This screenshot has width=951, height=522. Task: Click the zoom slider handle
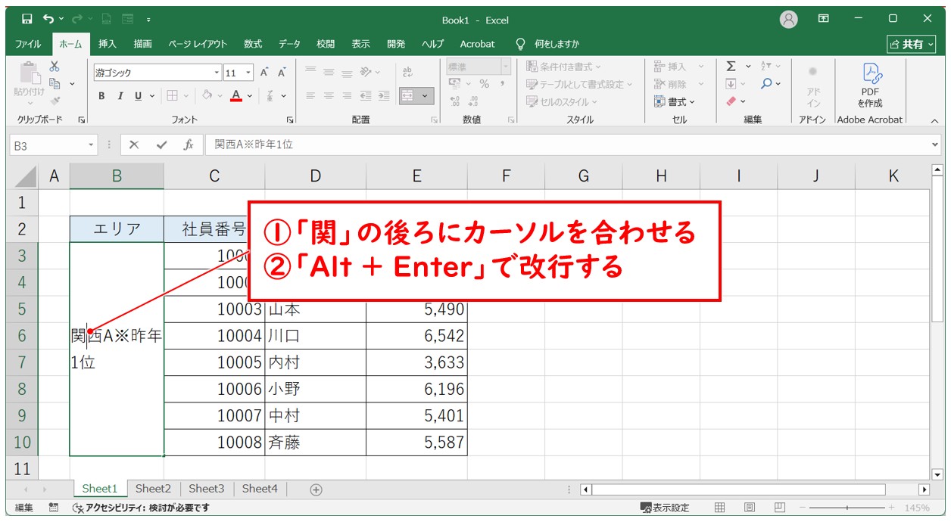click(848, 508)
